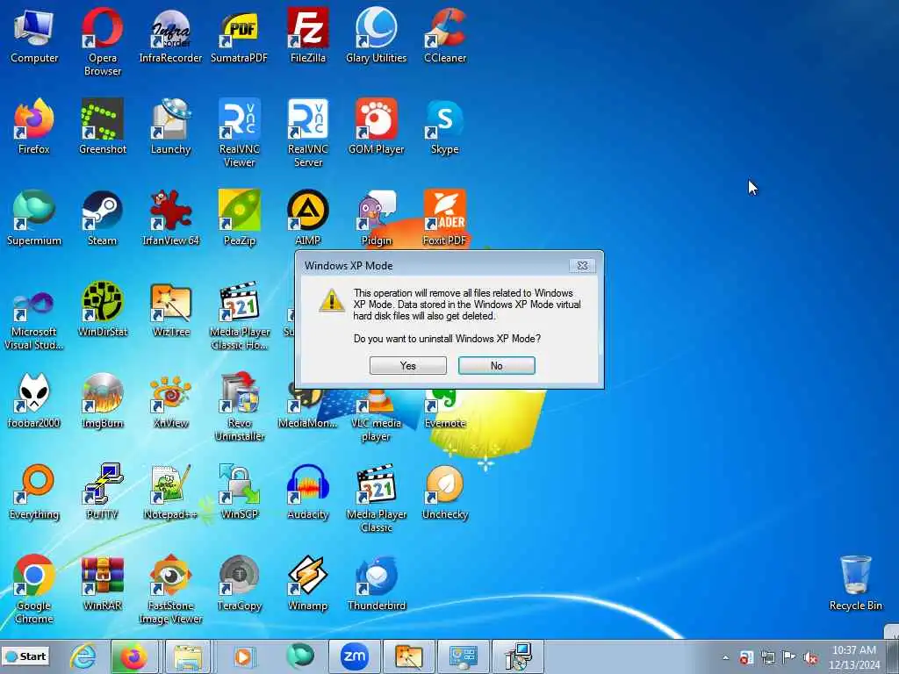Select the PuTTY desktop icon

click(102, 491)
